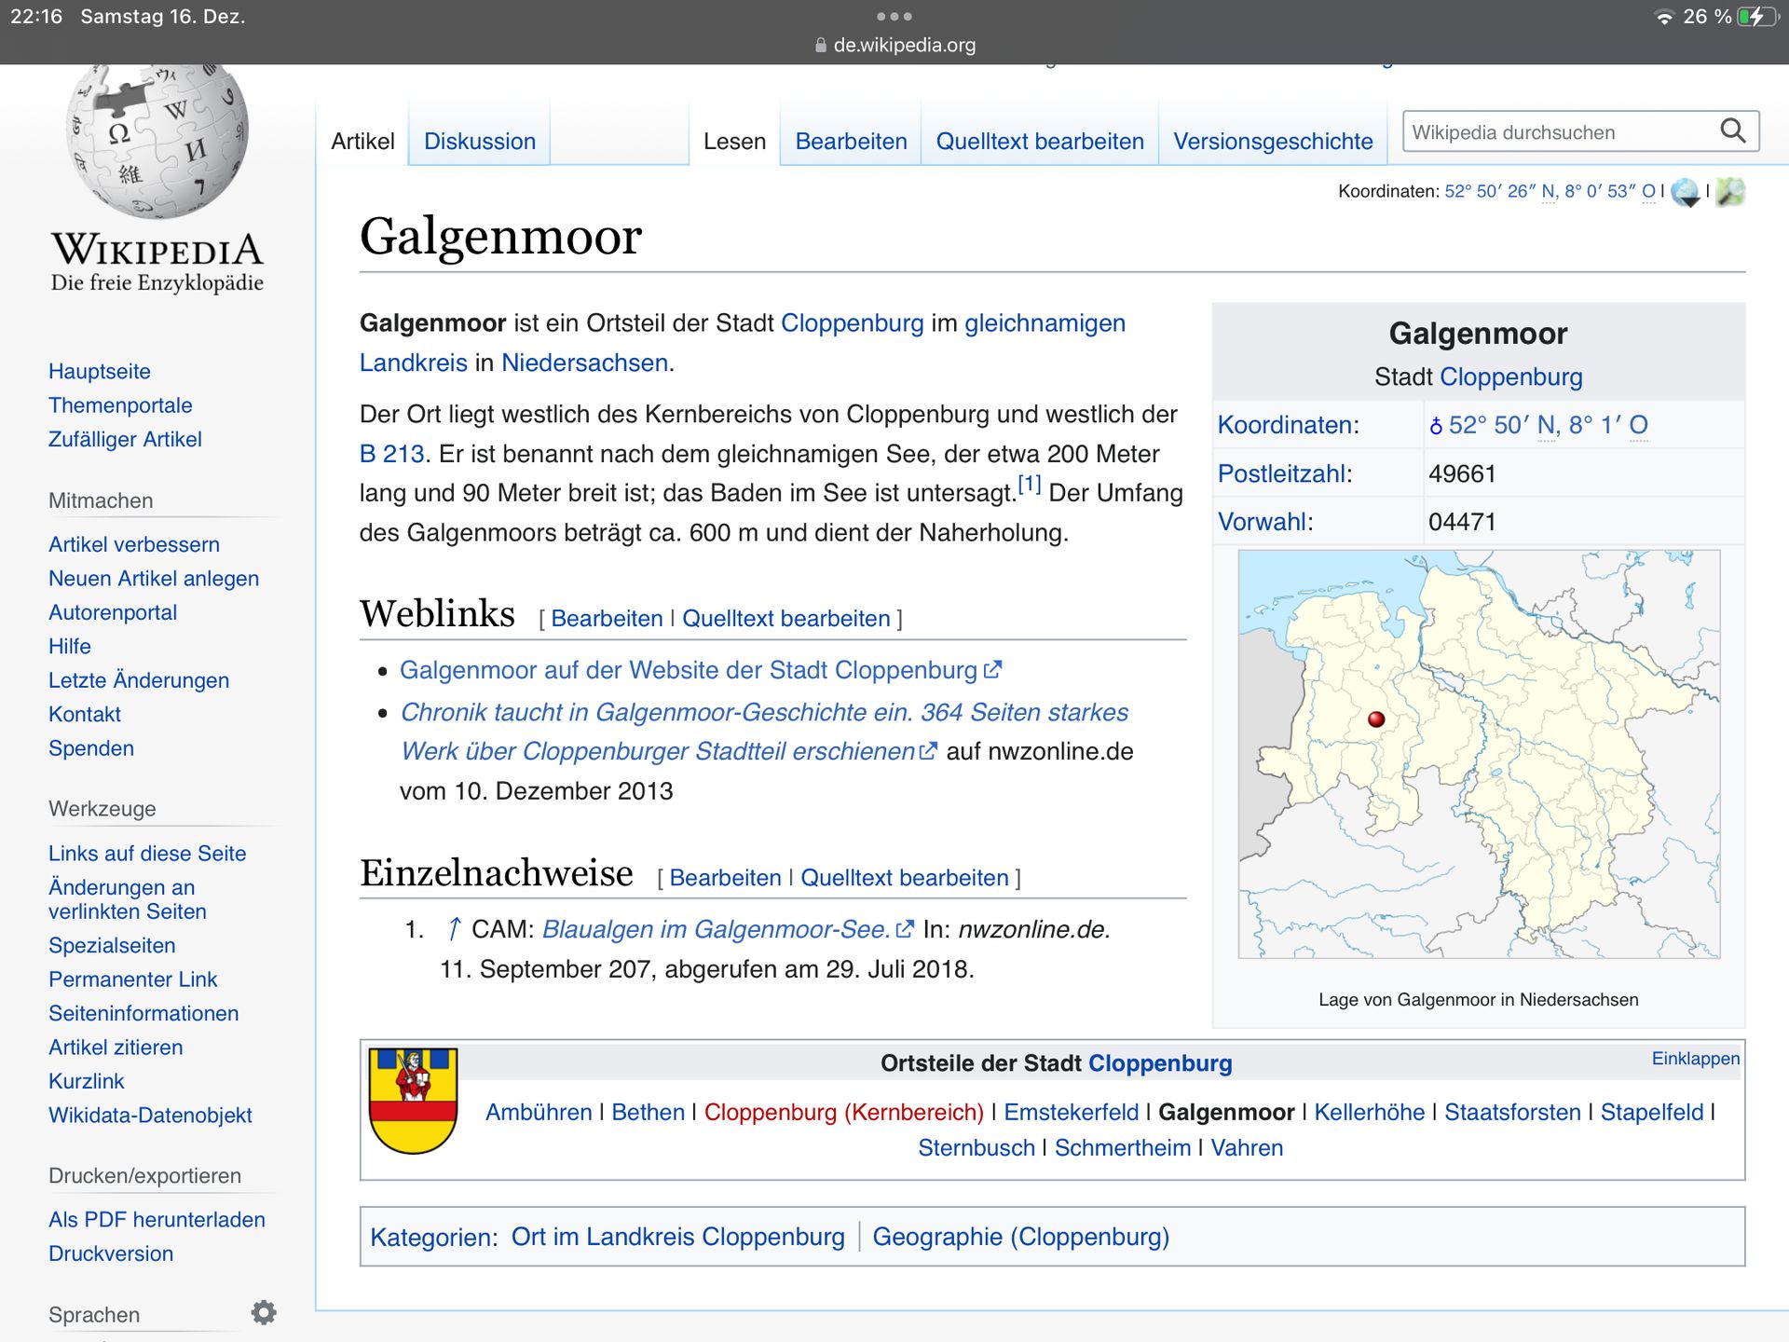Open Zufälliger Artikel link
Viewport: 1789px width, 1342px height.
(x=125, y=439)
